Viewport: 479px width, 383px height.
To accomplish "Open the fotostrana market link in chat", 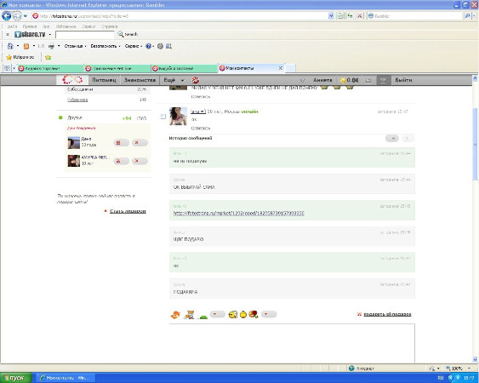I will [x=238, y=213].
